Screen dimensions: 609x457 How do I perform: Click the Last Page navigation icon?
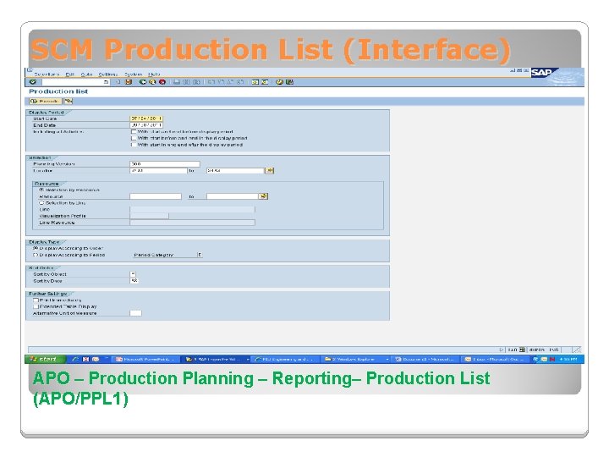(240, 82)
